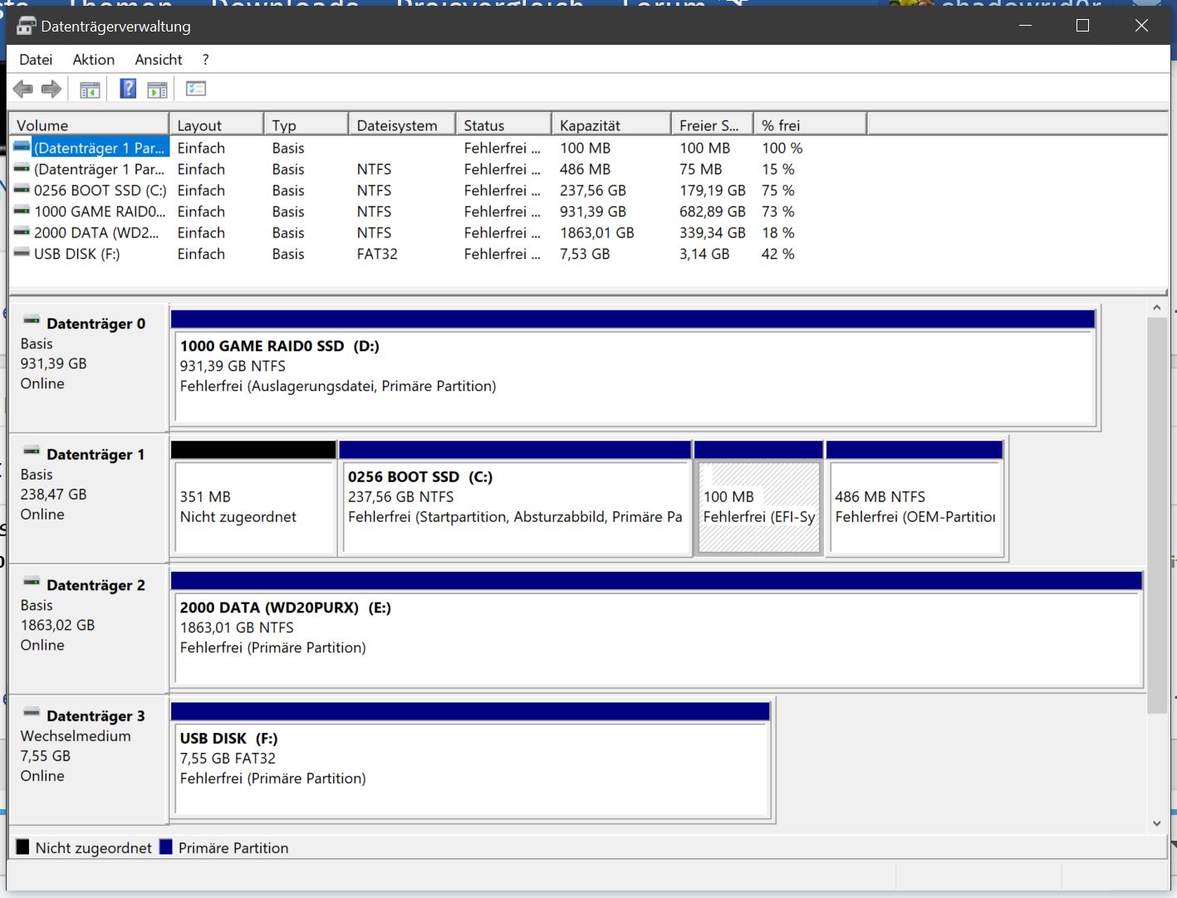Click the scroll up arrow of disk pane

click(1156, 308)
